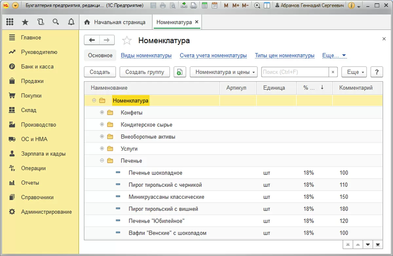The width and height of the screenshot is (393, 256).
Task: Open the calculator icon in title bar
Action: 204,6
